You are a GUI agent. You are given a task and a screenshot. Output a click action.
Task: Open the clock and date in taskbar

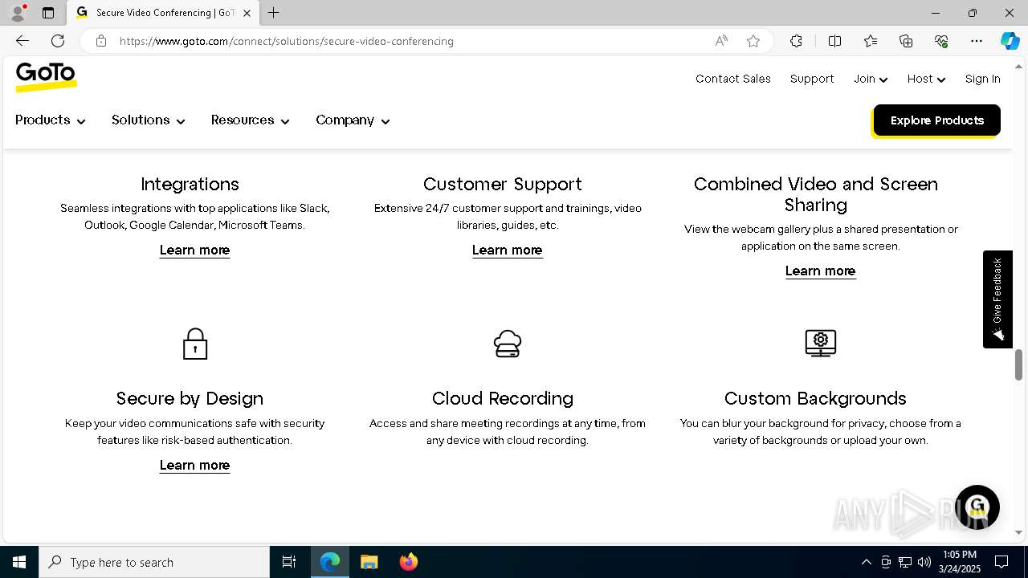pos(960,562)
